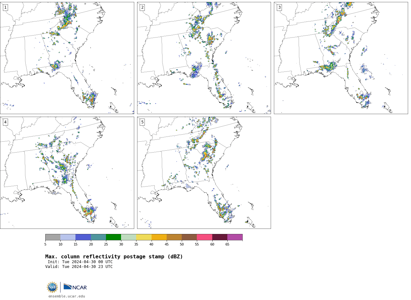Click the pink 55-60 dBZ swatch

coord(205,237)
